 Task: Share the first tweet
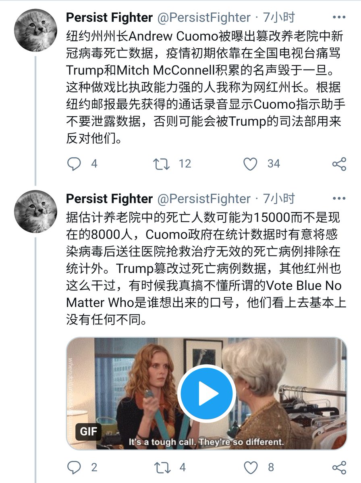(x=339, y=164)
